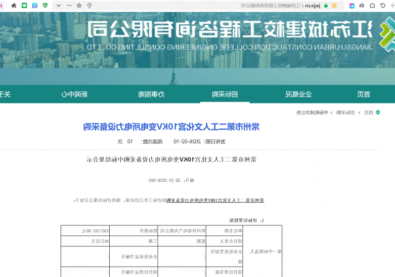Click the address bar URL jscjx.cn
The height and width of the screenshot is (277, 395).
[x=312, y=5]
